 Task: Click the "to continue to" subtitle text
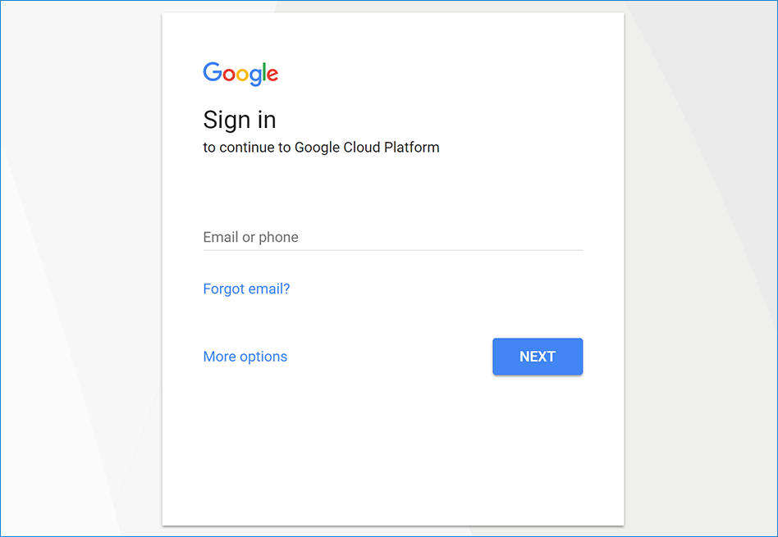click(x=246, y=148)
